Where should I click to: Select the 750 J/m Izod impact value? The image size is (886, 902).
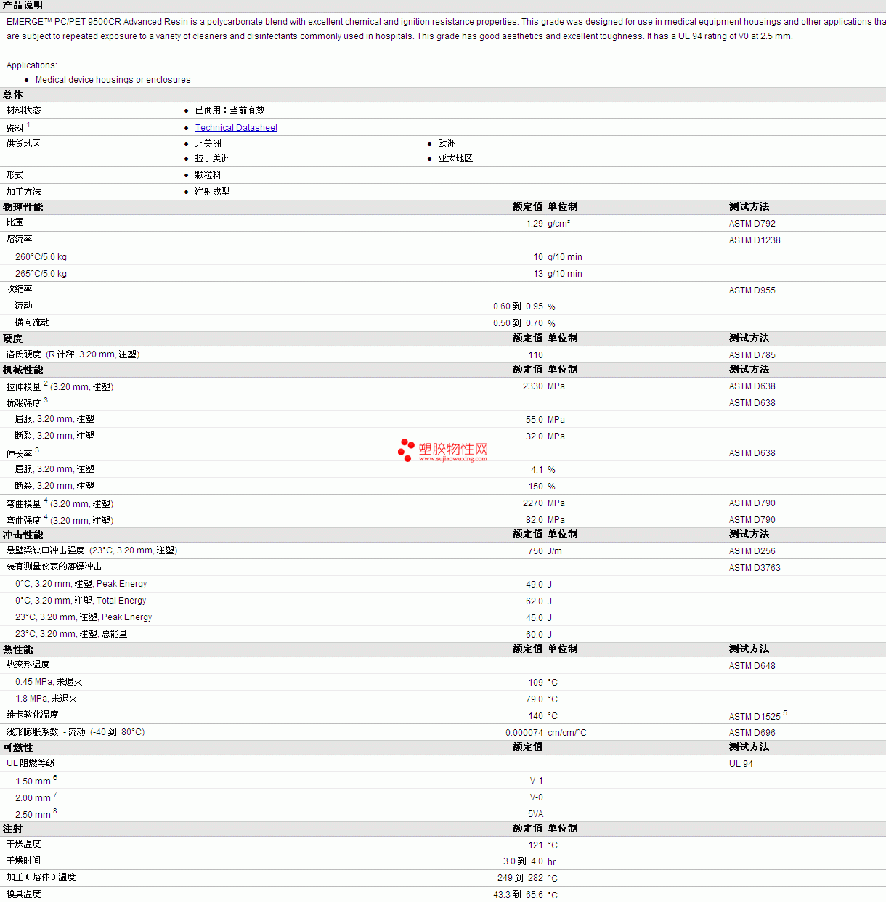pos(545,551)
